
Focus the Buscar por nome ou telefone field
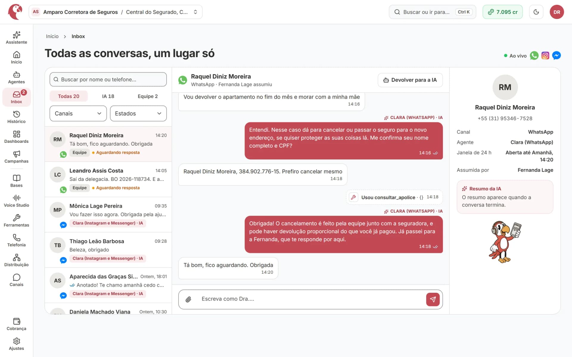(x=108, y=79)
